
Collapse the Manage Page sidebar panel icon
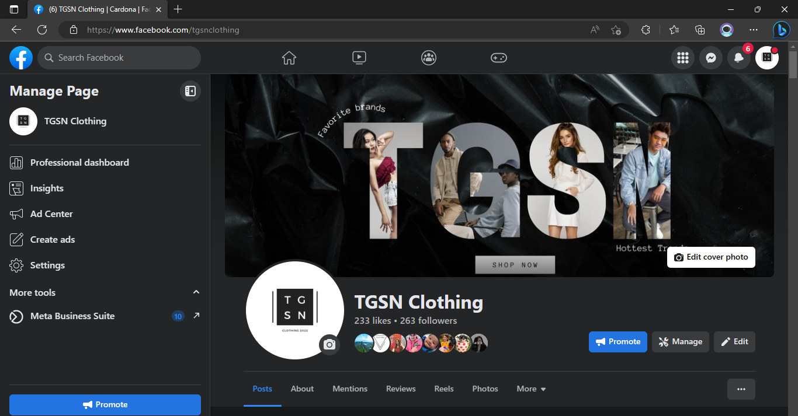(x=190, y=91)
